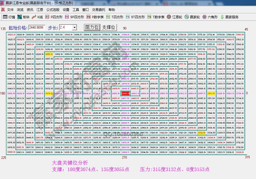Open the P数字表 number table
Viewport: 256px width, 179px height.
95,17
